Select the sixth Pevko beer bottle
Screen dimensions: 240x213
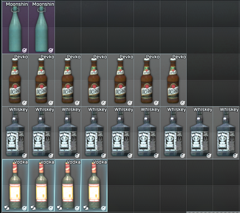tap(147, 80)
